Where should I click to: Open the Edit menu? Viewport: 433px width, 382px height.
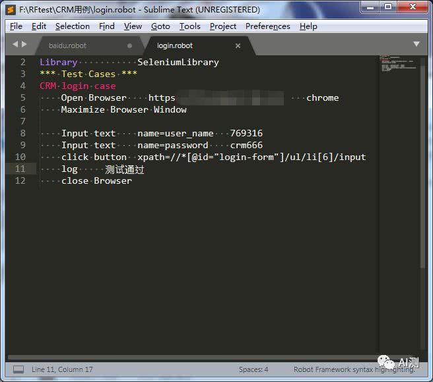click(39, 26)
